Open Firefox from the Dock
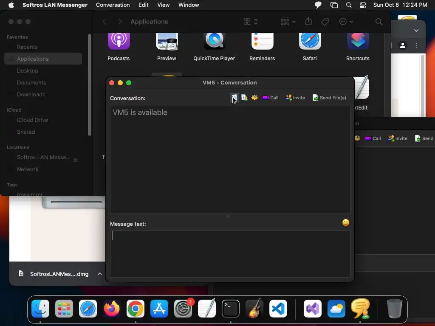435x326 pixels. coord(112,309)
